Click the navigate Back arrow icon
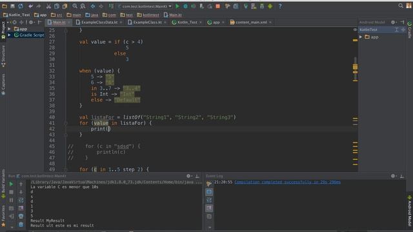 pos(93,6)
